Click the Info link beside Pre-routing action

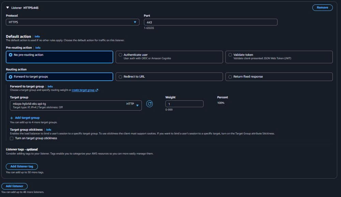[x=38, y=48]
